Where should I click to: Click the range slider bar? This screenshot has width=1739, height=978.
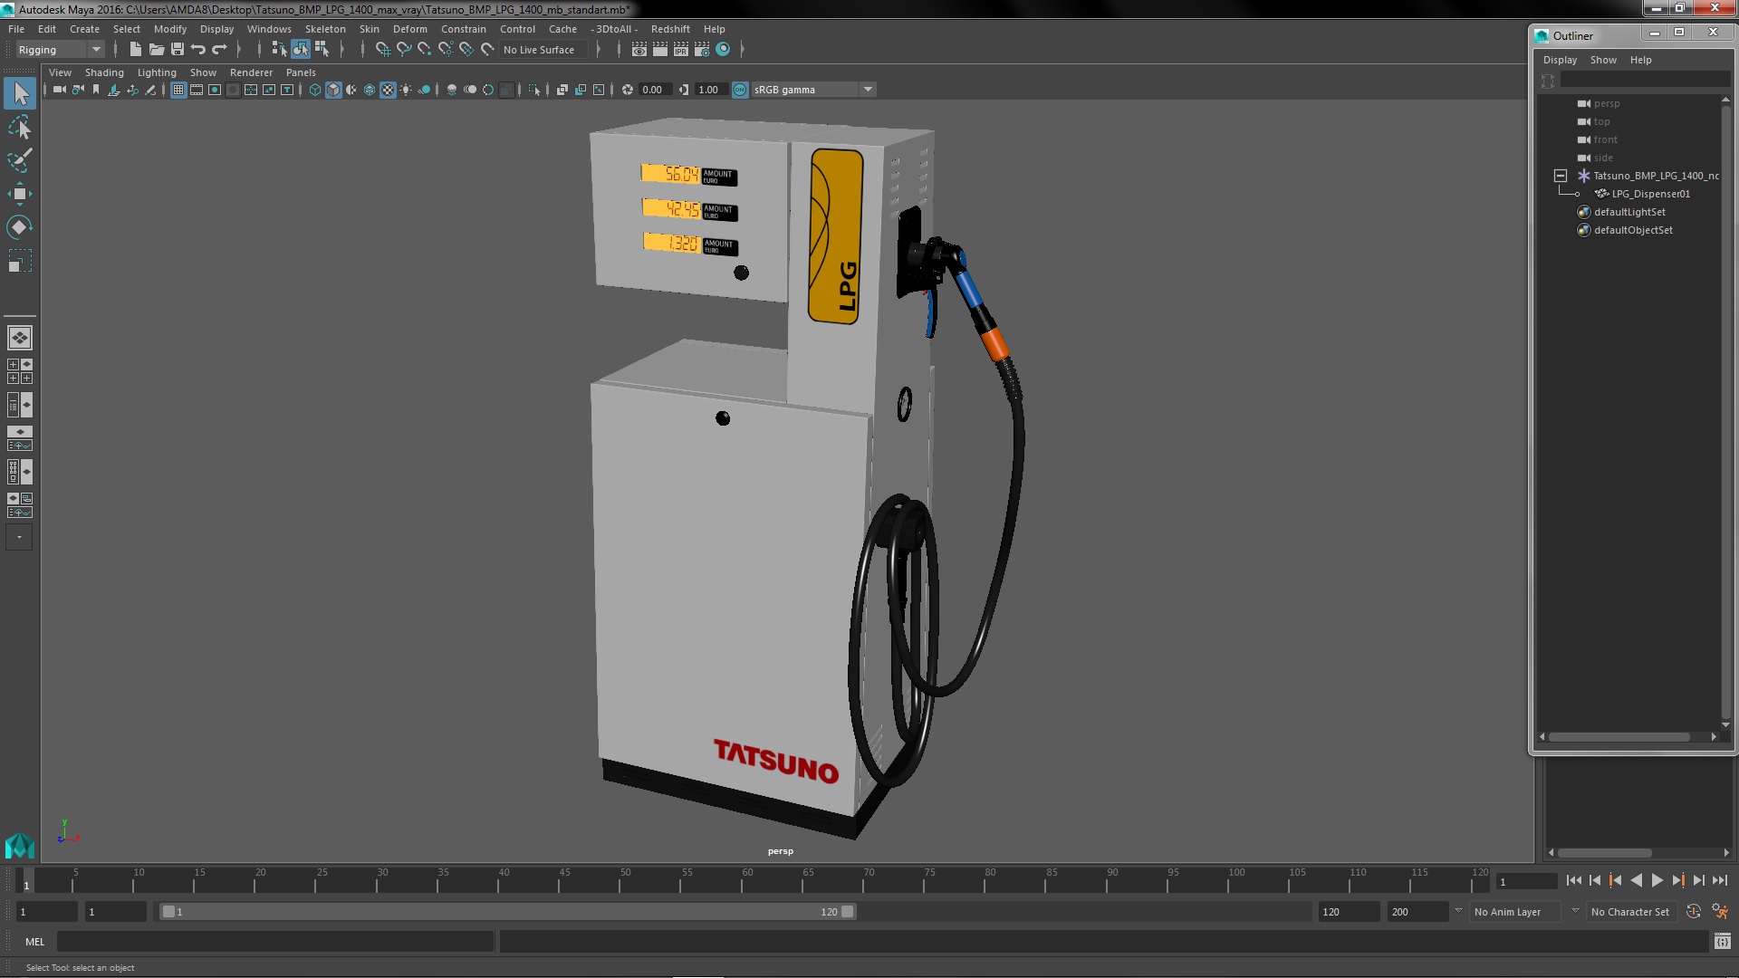[507, 912]
